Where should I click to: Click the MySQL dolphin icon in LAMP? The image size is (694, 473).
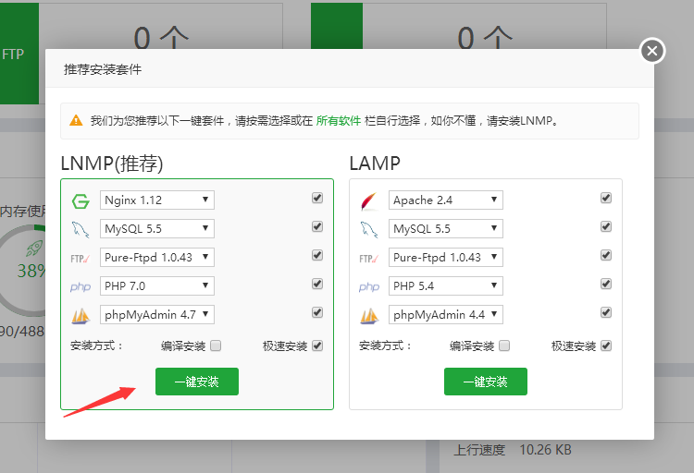(369, 229)
